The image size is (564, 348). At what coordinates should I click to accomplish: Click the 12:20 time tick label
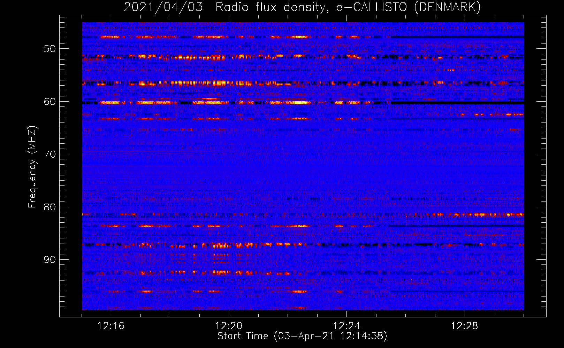pyautogui.click(x=229, y=326)
